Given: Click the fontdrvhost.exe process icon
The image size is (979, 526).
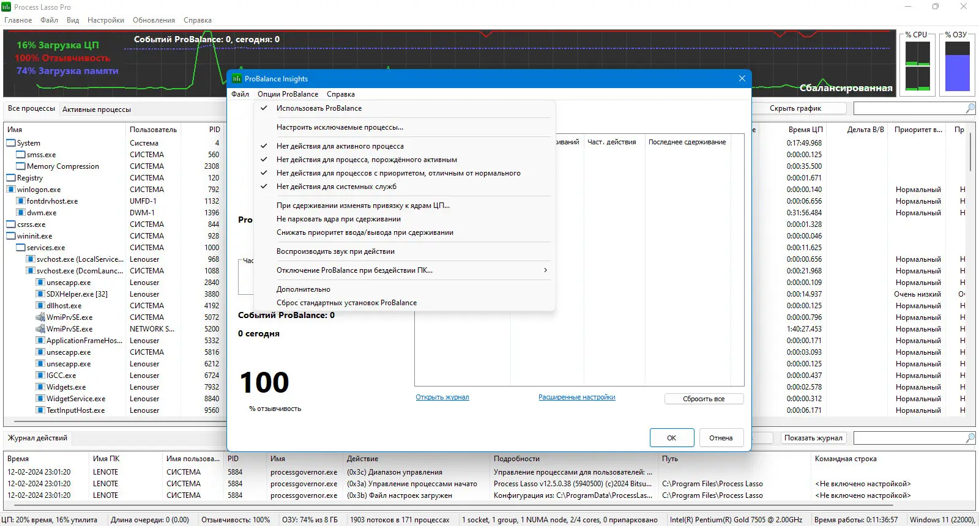Looking at the screenshot, I should [21, 201].
